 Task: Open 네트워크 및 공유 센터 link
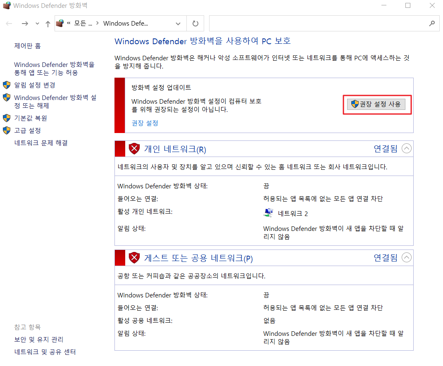pos(45,352)
